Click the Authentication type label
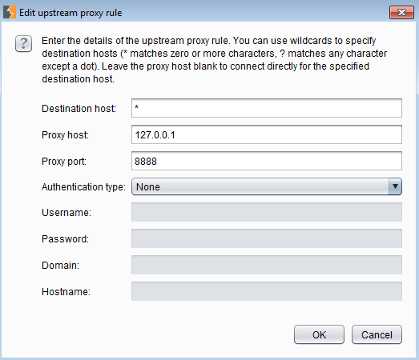Image resolution: width=419 pixels, height=360 pixels. (83, 187)
